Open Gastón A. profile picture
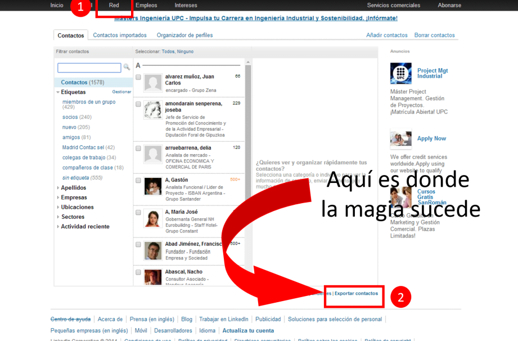 tap(153, 186)
